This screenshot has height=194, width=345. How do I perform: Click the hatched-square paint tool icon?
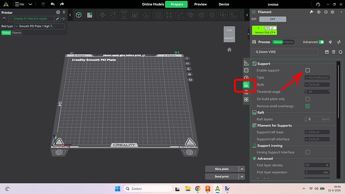click(212, 15)
